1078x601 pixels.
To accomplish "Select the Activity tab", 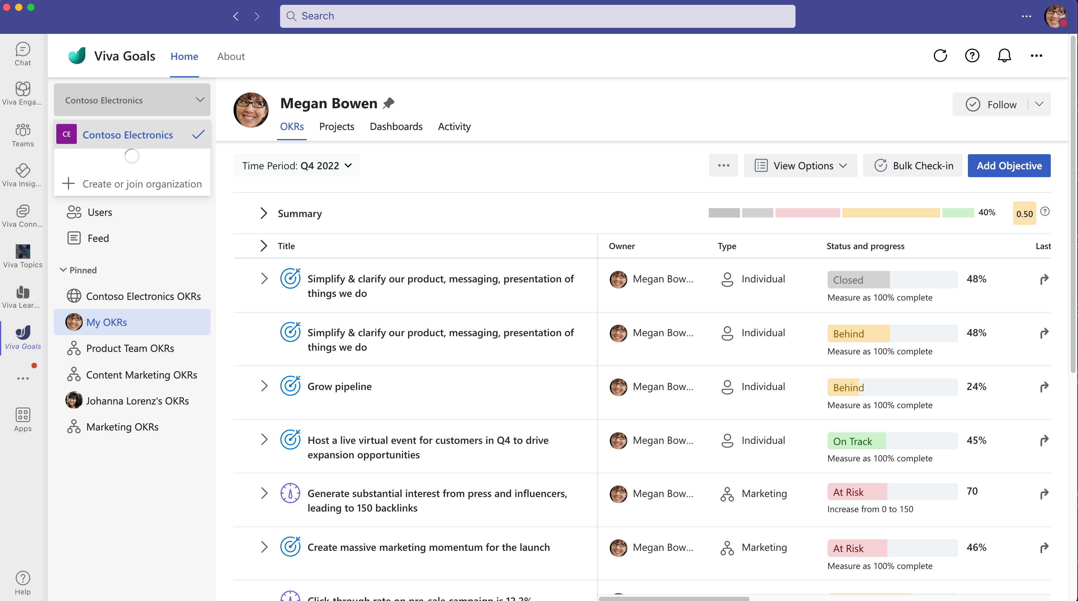I will (x=454, y=126).
